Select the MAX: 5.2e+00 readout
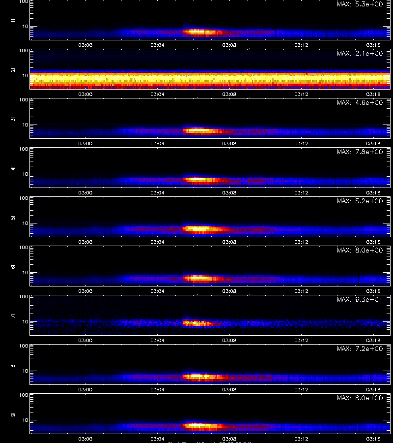Viewport: 393px width, 443px height. click(360, 201)
